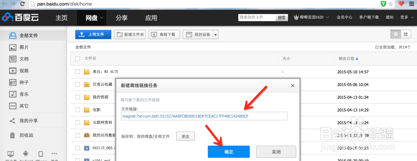Click 关闭 button in dialog
This screenshot has height=161, width=417.
(x=276, y=152)
